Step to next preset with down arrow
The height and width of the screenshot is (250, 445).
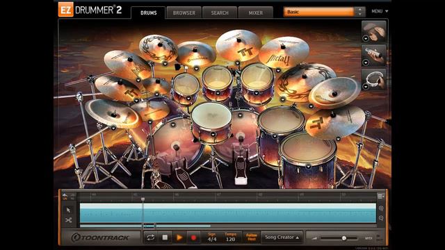click(x=360, y=14)
